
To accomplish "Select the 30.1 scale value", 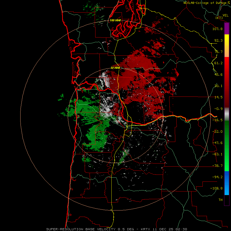I will [x=218, y=86].
